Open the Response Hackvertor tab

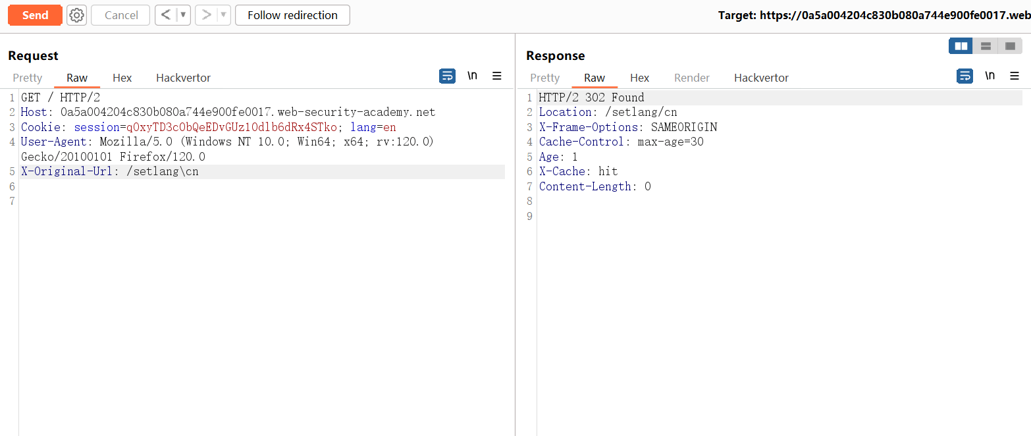(x=761, y=78)
